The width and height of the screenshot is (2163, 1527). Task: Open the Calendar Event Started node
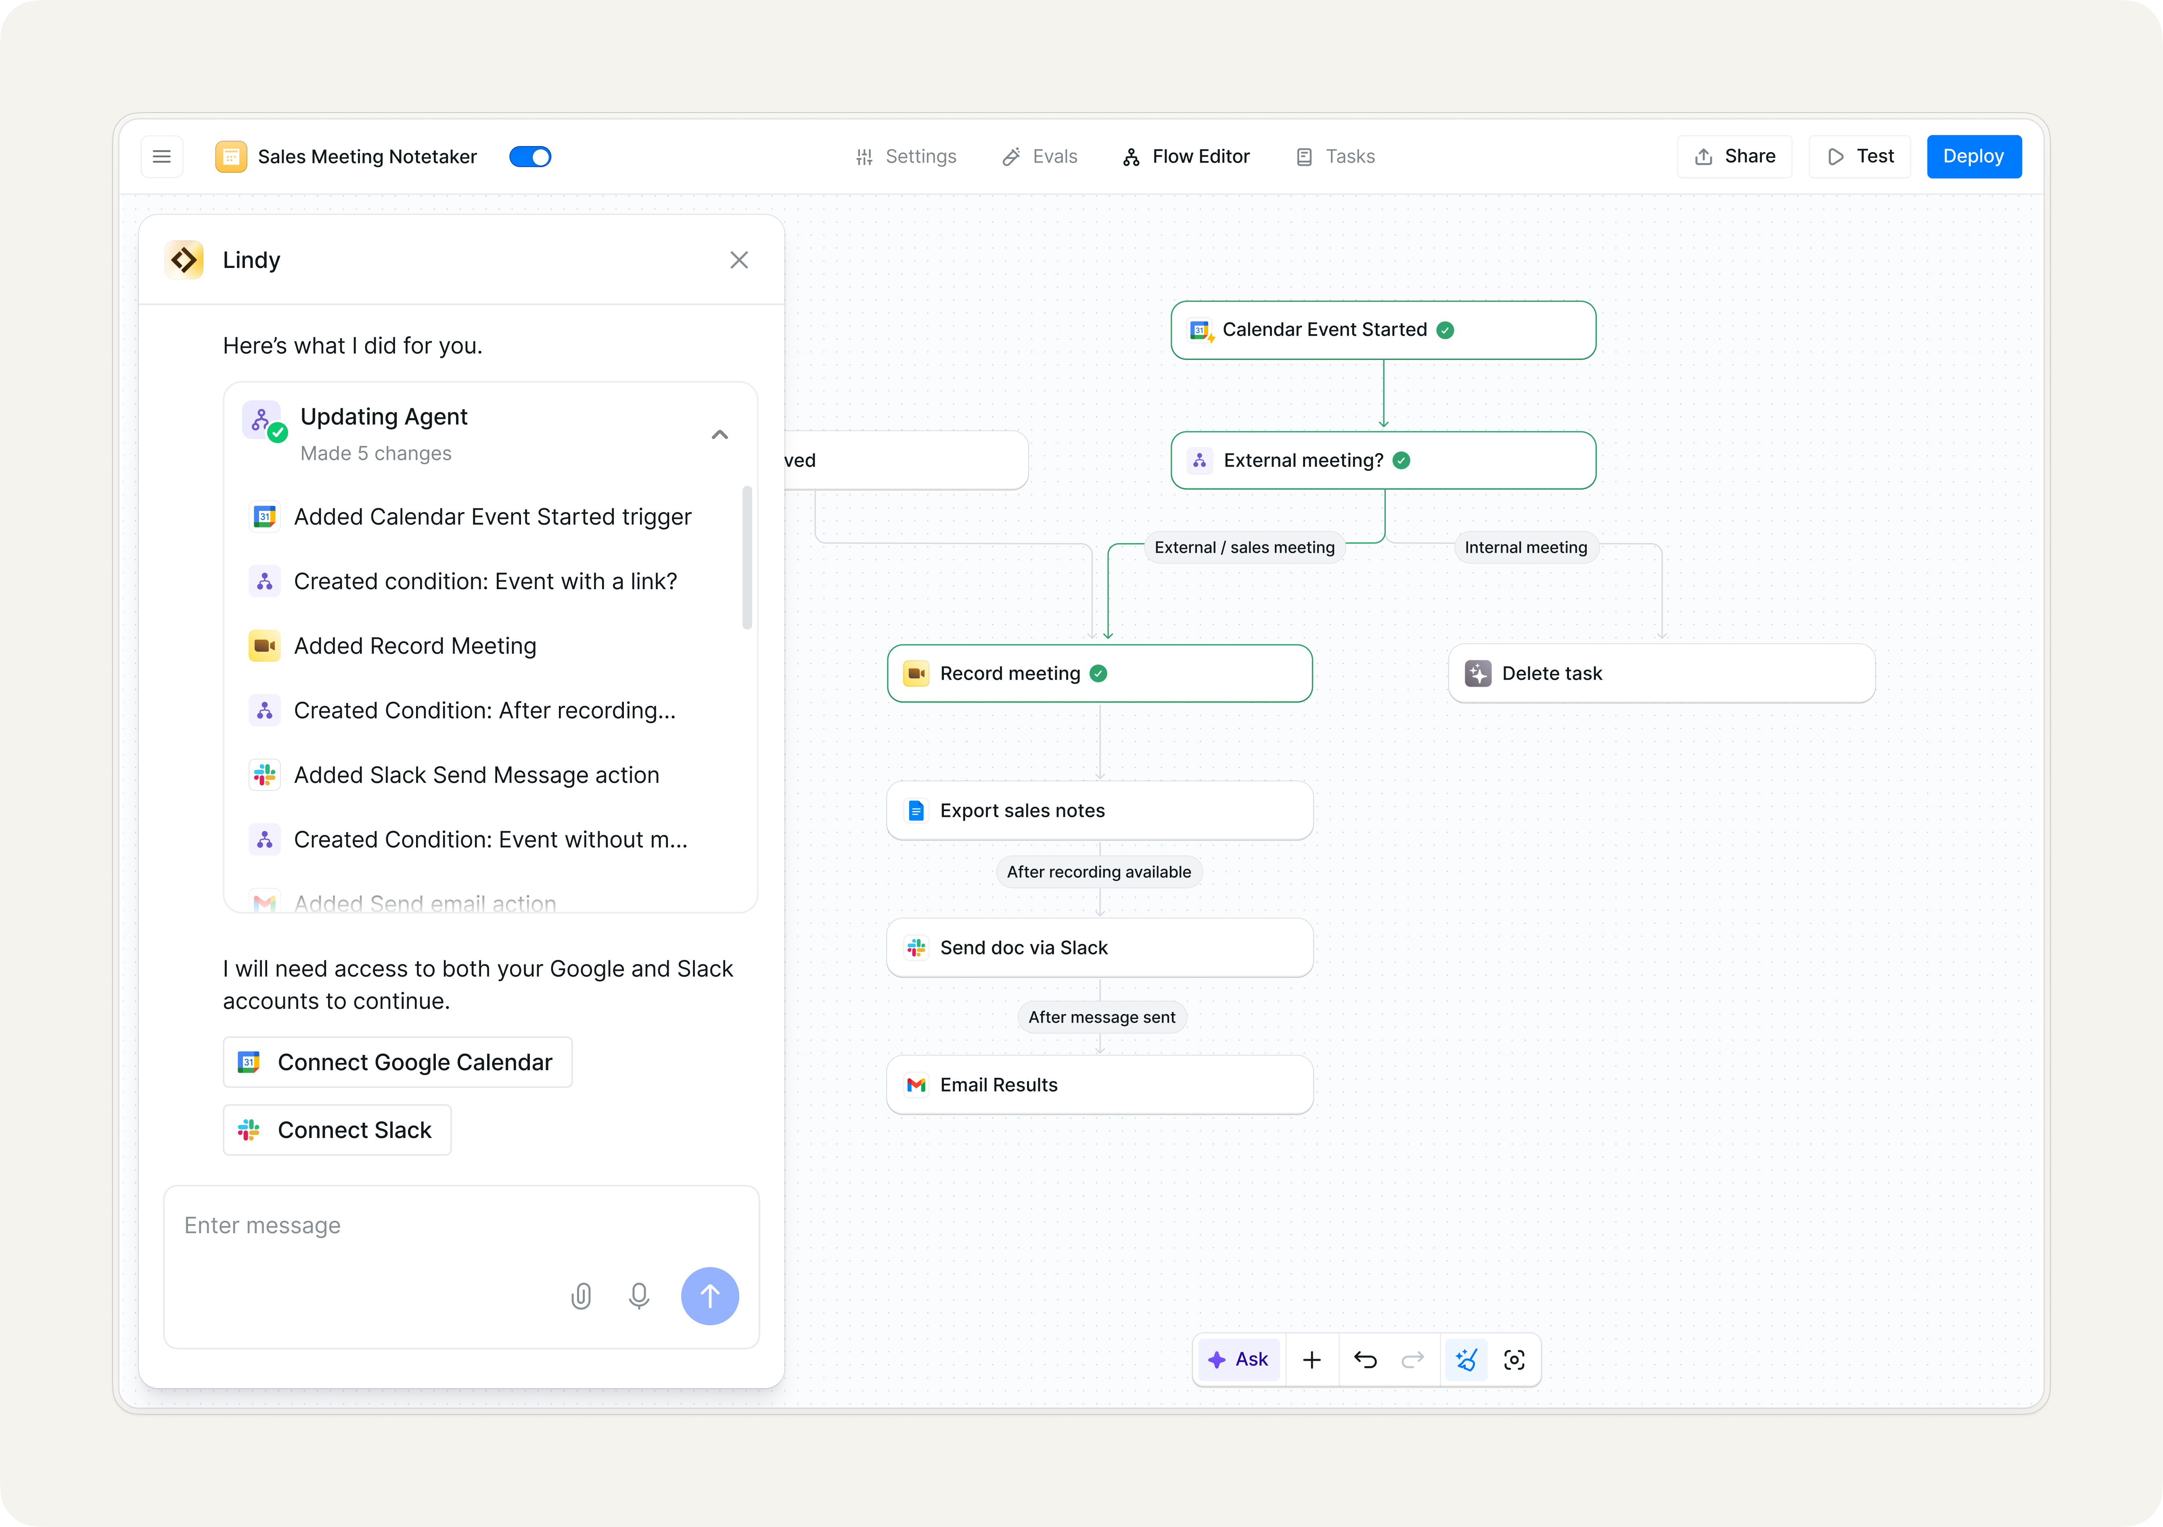tap(1383, 330)
